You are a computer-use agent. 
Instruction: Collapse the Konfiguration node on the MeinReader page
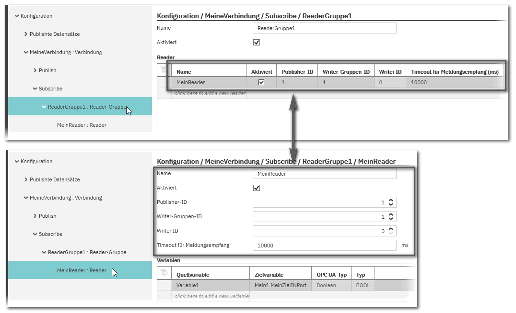(x=16, y=161)
